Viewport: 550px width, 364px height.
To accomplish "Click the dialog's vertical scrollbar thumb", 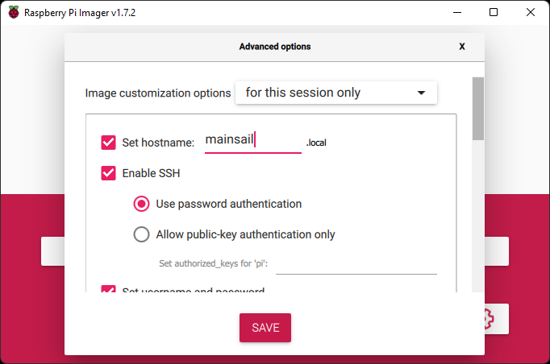I will pos(477,109).
